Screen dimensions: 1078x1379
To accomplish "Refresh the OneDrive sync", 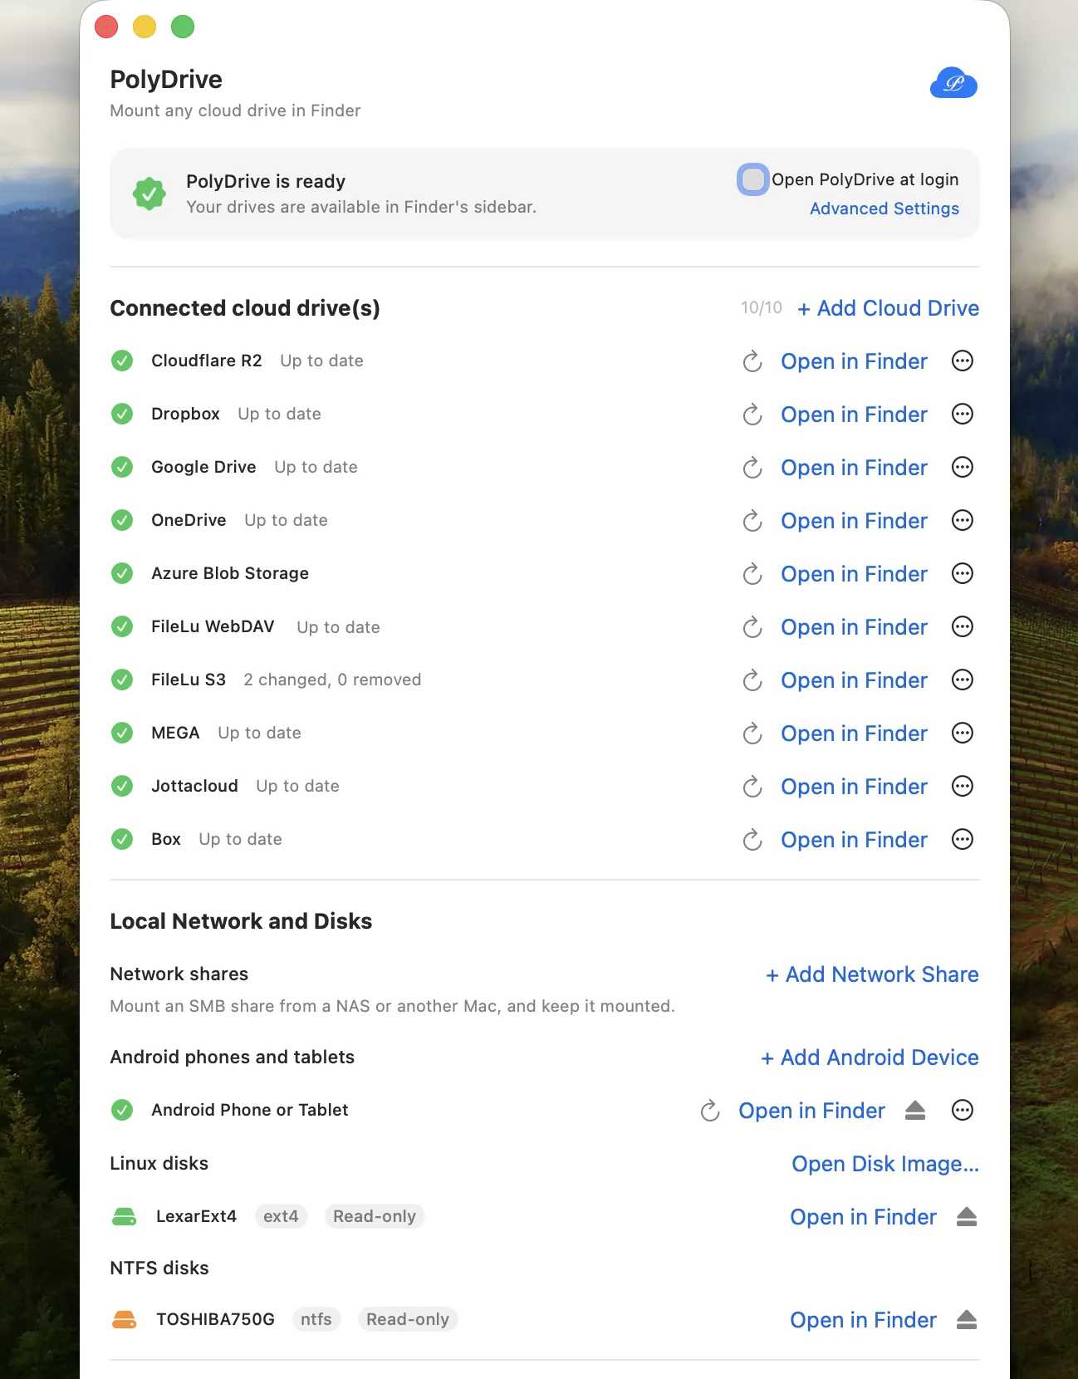I will tap(752, 521).
